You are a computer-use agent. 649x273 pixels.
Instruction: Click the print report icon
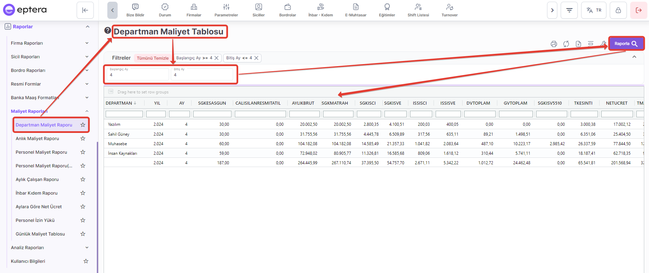(554, 44)
